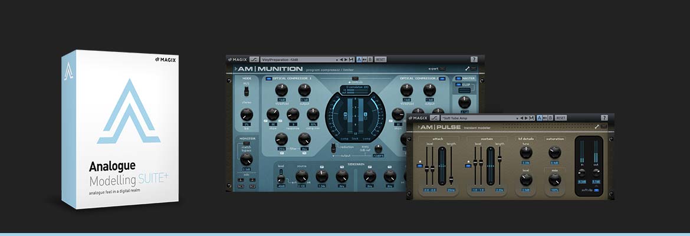Click the MAGIX logo in AM|Munition

coord(237,60)
